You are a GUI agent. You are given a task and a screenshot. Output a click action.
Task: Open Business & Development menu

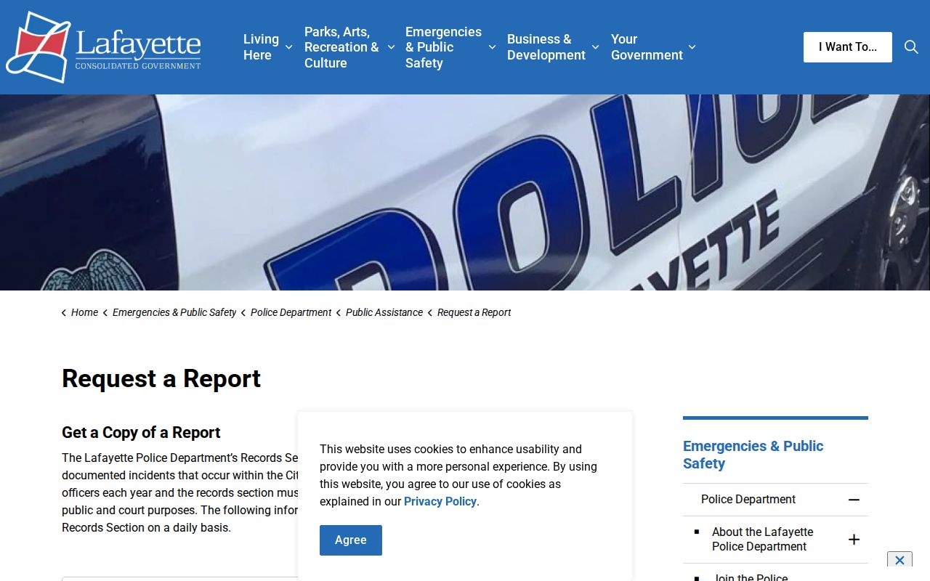pos(546,47)
